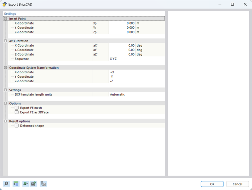Viewport: 252px width, 190px height.
Task: Open units and decimal places settings icon
Action: click(x=16, y=184)
